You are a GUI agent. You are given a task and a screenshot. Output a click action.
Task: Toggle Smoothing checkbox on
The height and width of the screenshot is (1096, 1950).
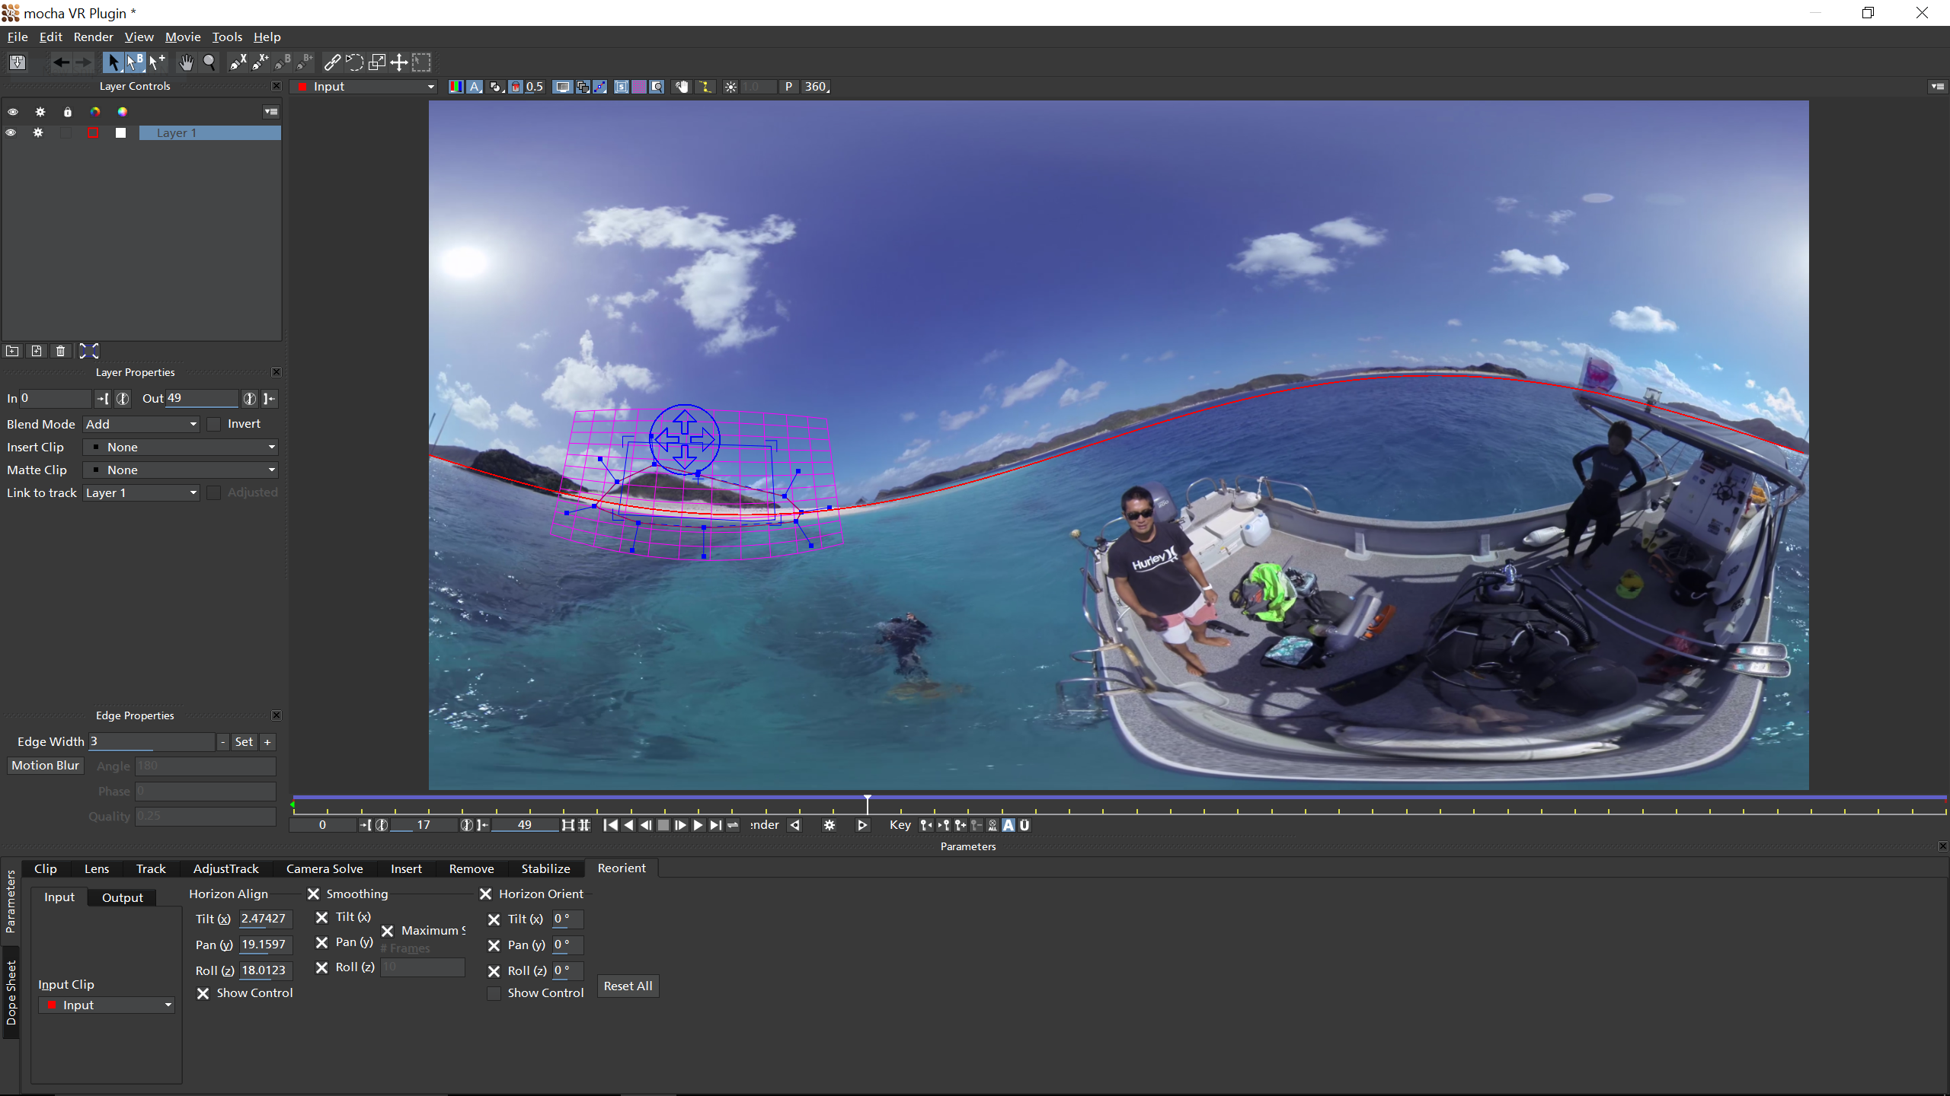(313, 894)
